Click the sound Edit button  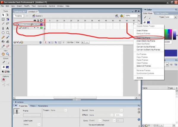[119, 115]
